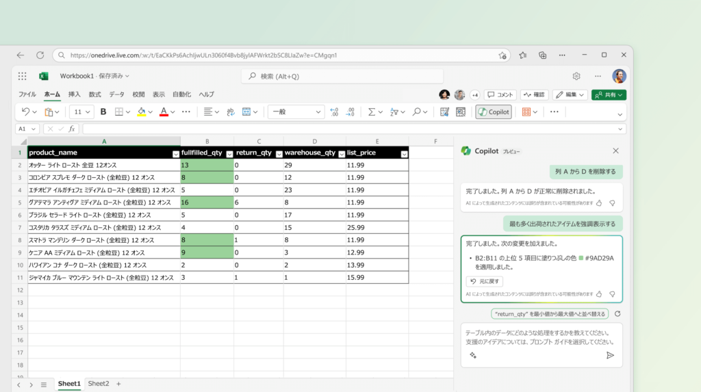Click the analyze data icon
The image size is (701, 392).
pyautogui.click(x=461, y=112)
